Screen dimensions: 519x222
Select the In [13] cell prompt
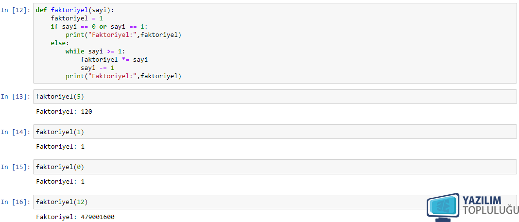point(16,96)
